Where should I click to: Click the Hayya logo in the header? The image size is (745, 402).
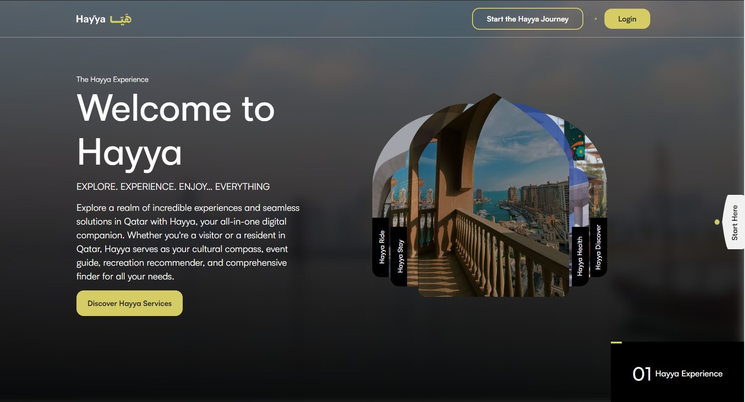pyautogui.click(x=103, y=19)
